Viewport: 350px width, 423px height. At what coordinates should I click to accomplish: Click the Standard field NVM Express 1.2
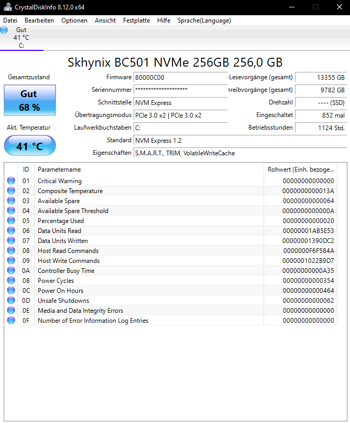point(240,140)
